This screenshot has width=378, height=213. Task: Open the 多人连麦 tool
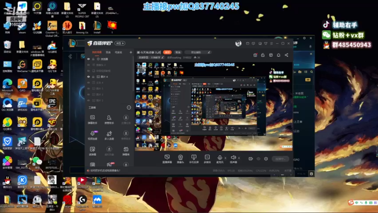click(109, 135)
